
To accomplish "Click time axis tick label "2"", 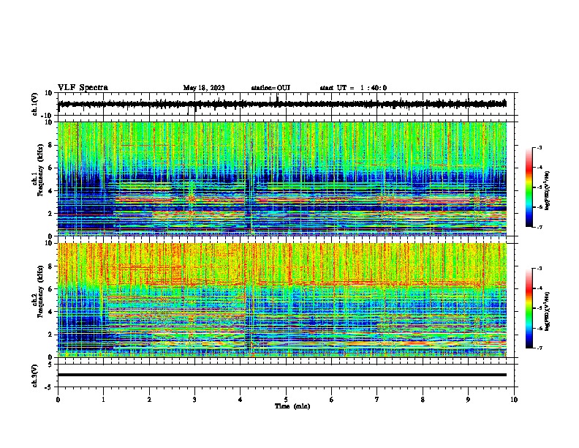I will pyautogui.click(x=149, y=400).
